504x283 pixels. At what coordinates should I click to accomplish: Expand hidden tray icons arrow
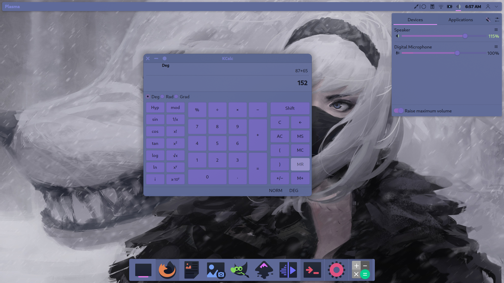496,7
